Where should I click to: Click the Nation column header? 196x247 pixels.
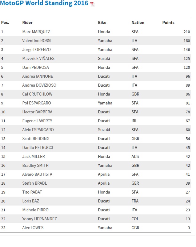pos(138,22)
